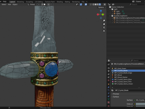The height and width of the screenshot is (109, 145).
Task: Click the blue Z axis gizmo ball
Action: [101, 11]
